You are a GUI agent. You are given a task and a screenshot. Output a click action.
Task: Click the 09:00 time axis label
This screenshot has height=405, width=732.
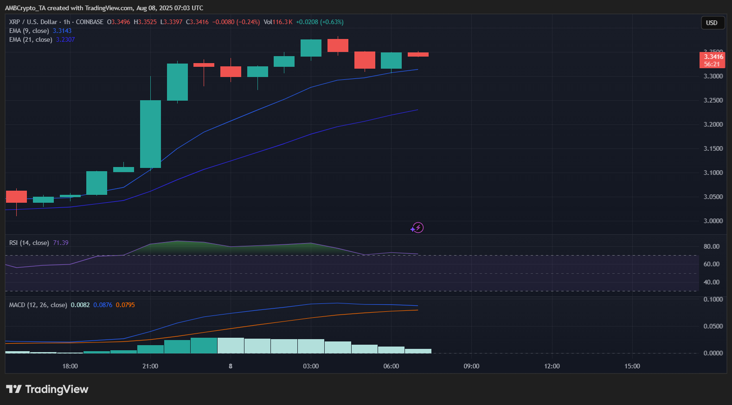[x=471, y=366]
